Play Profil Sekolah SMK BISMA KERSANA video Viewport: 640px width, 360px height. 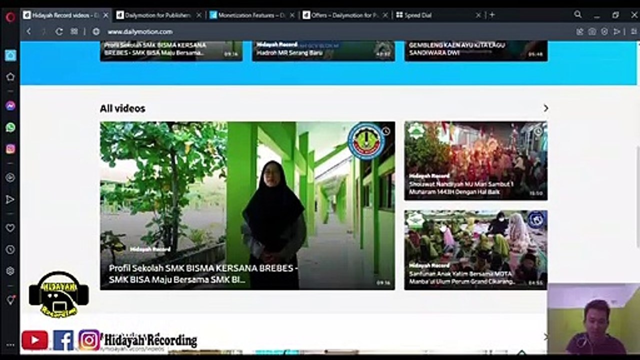point(247,205)
